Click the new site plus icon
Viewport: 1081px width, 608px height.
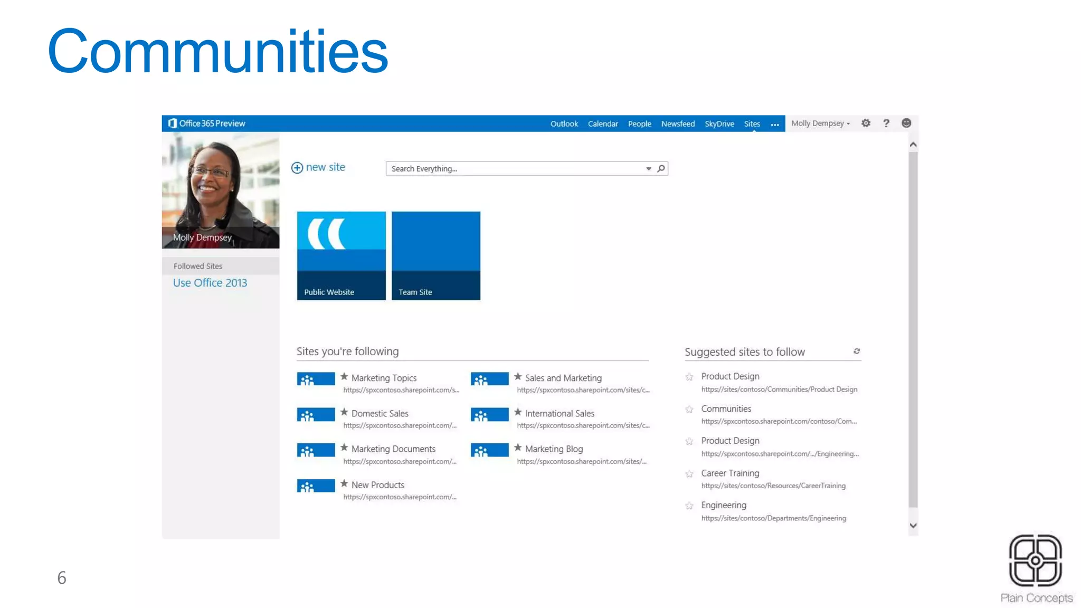pos(297,168)
